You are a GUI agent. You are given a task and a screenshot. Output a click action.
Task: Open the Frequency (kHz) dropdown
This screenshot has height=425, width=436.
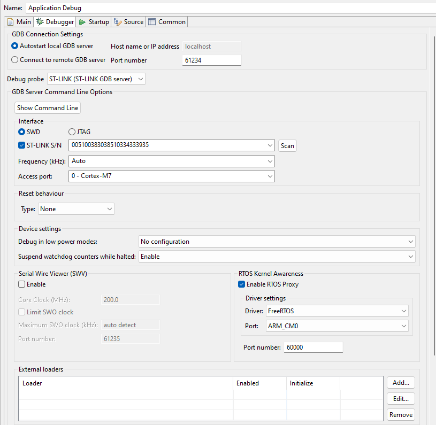click(x=270, y=161)
